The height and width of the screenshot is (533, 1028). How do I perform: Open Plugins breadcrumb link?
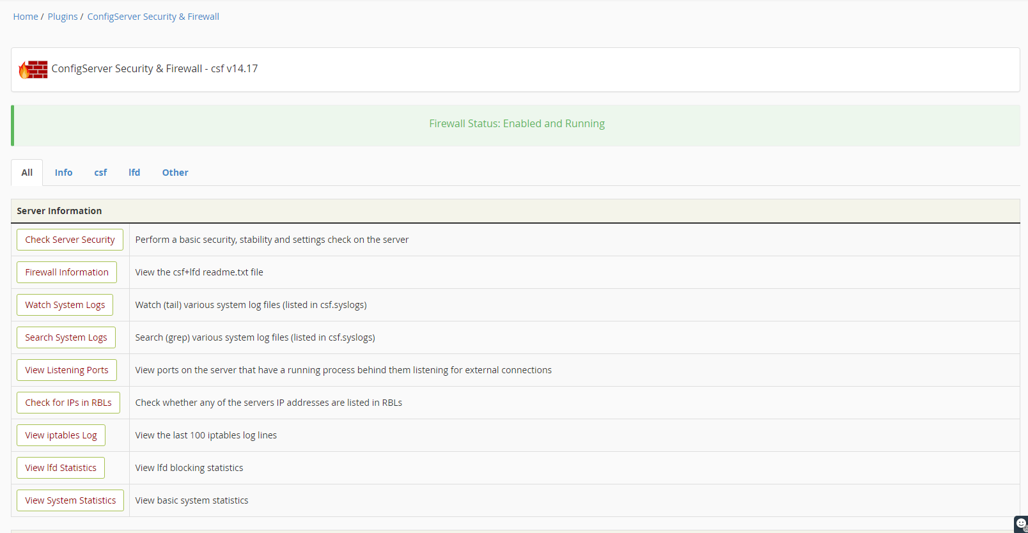(x=63, y=17)
